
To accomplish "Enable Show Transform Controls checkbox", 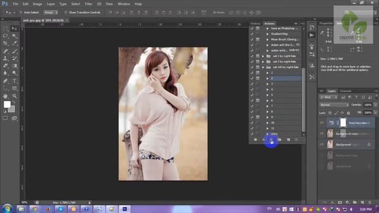I will [x=66, y=12].
